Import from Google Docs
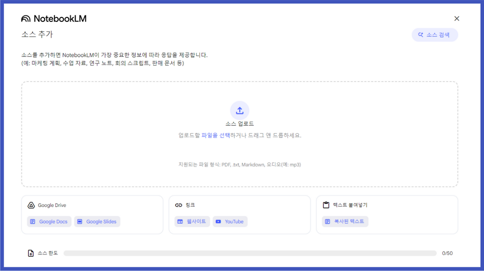 (49, 222)
